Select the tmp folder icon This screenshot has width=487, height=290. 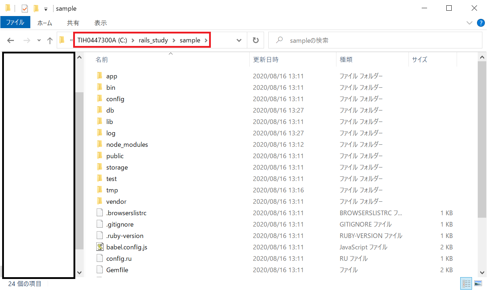coord(100,190)
